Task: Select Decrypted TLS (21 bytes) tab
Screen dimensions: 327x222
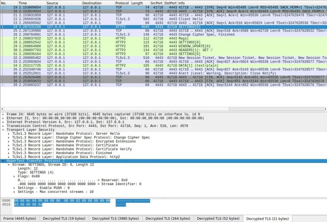Action: pyautogui.click(x=267, y=219)
